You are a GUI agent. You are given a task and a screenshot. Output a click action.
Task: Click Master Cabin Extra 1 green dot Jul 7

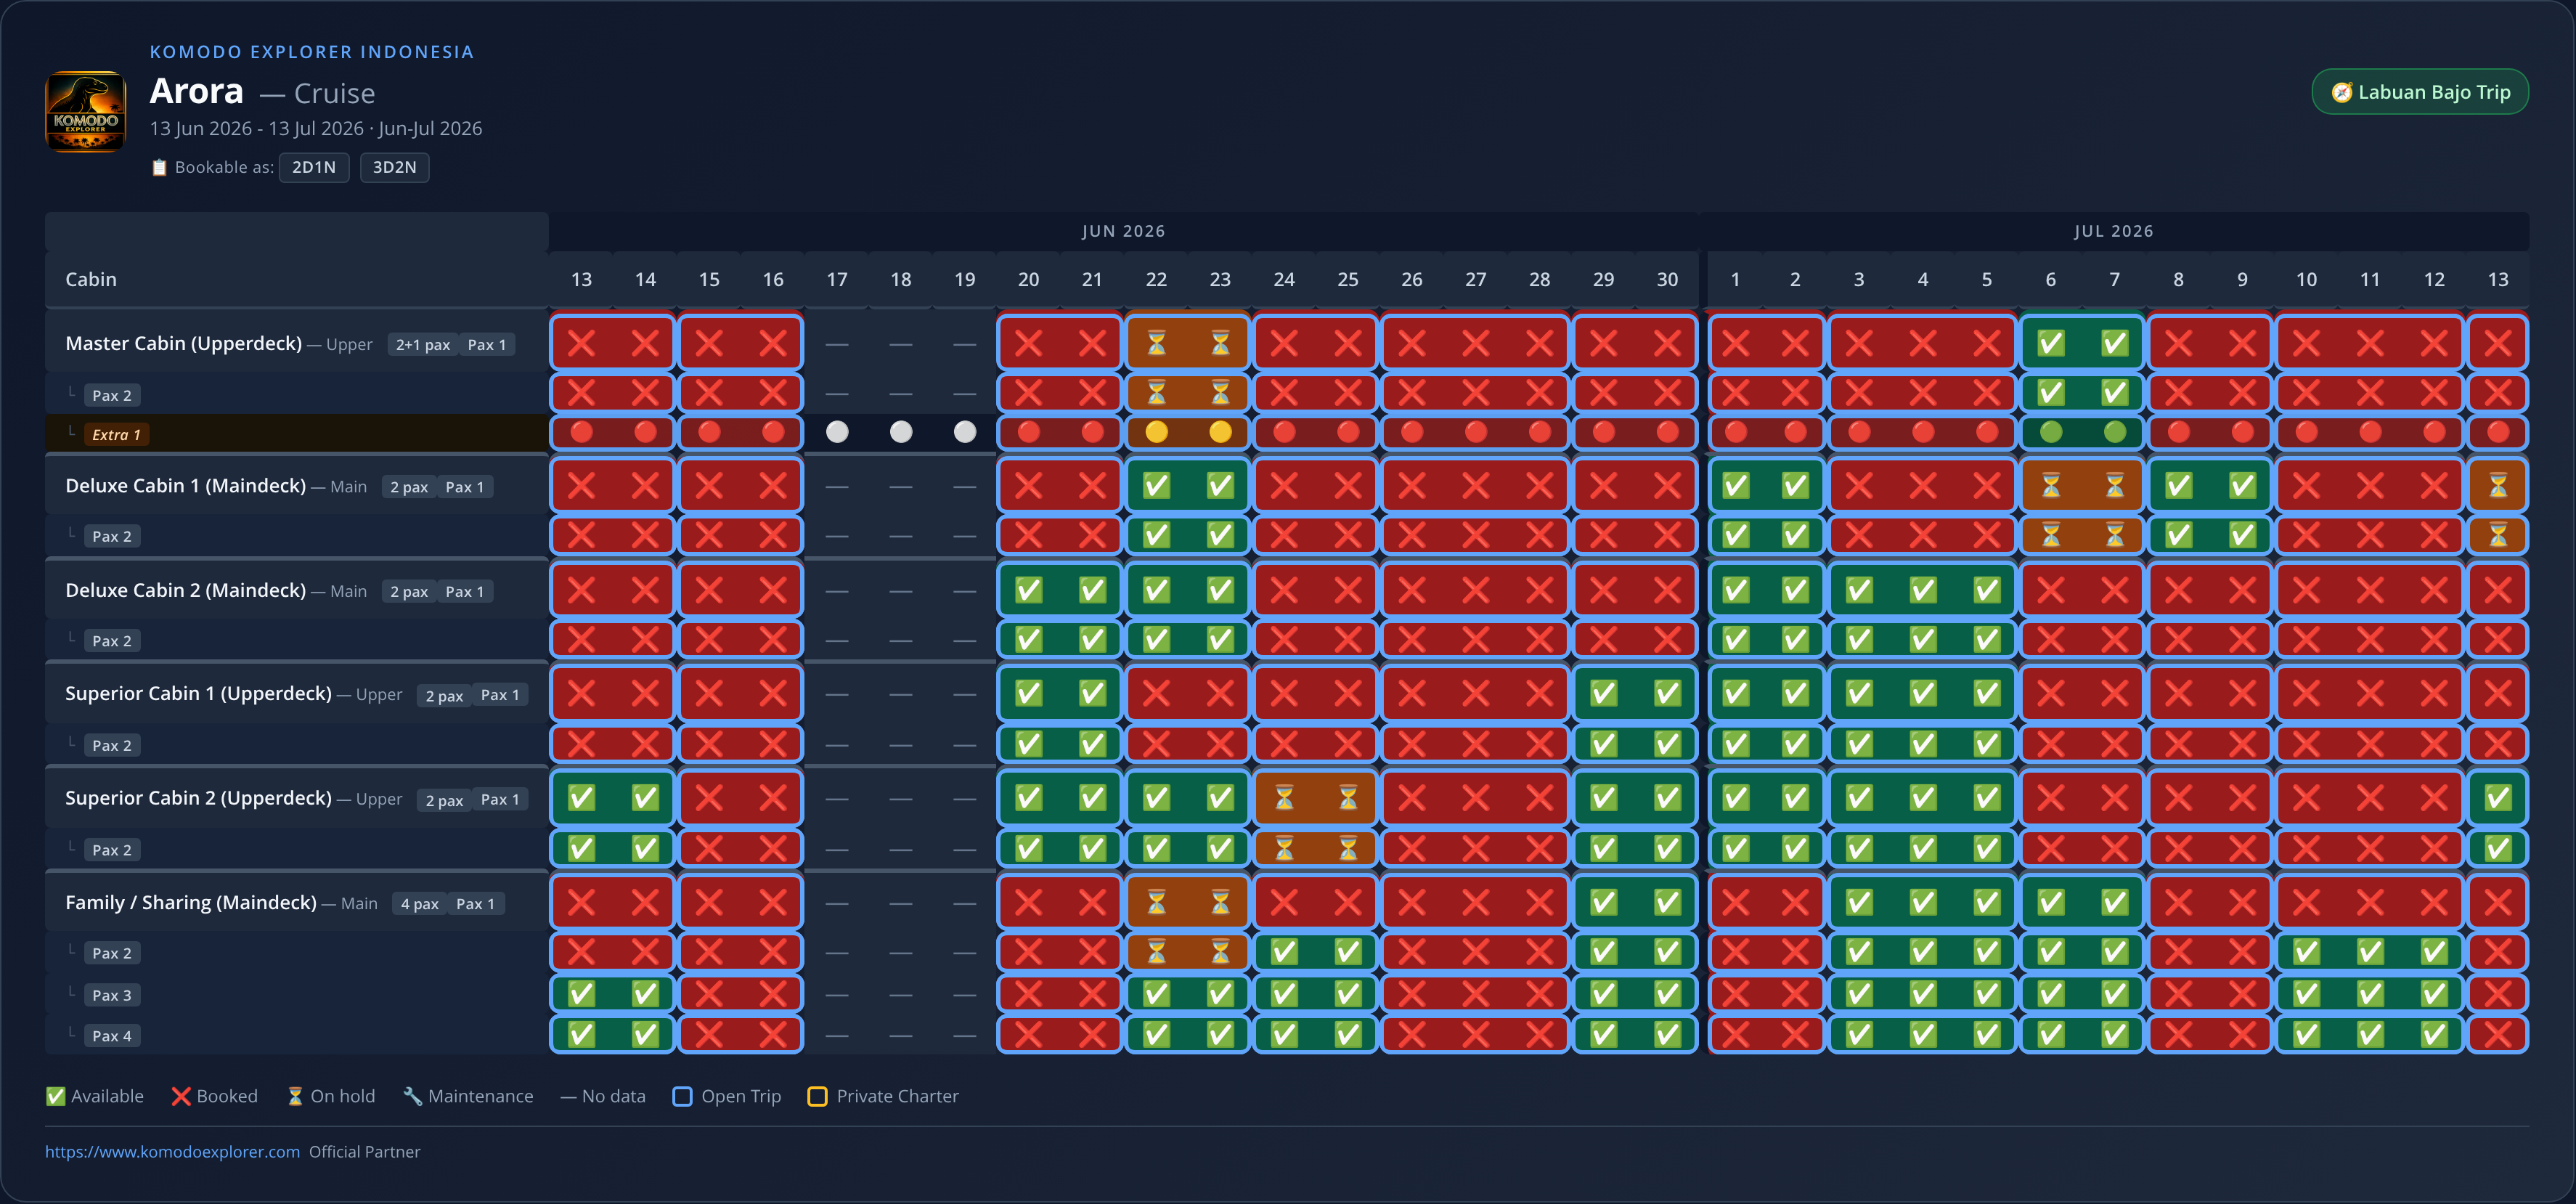click(x=2114, y=432)
